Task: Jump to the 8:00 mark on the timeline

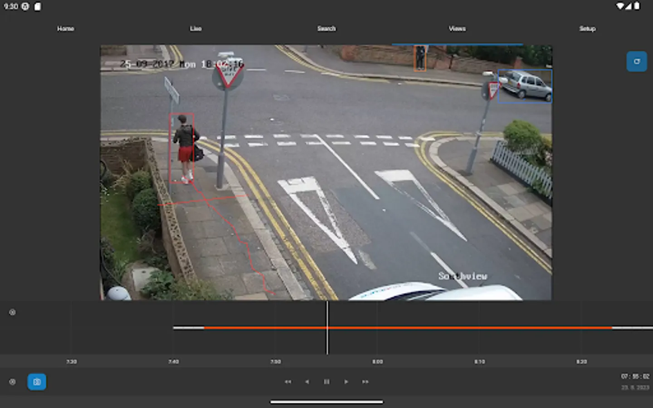Action: 377,327
